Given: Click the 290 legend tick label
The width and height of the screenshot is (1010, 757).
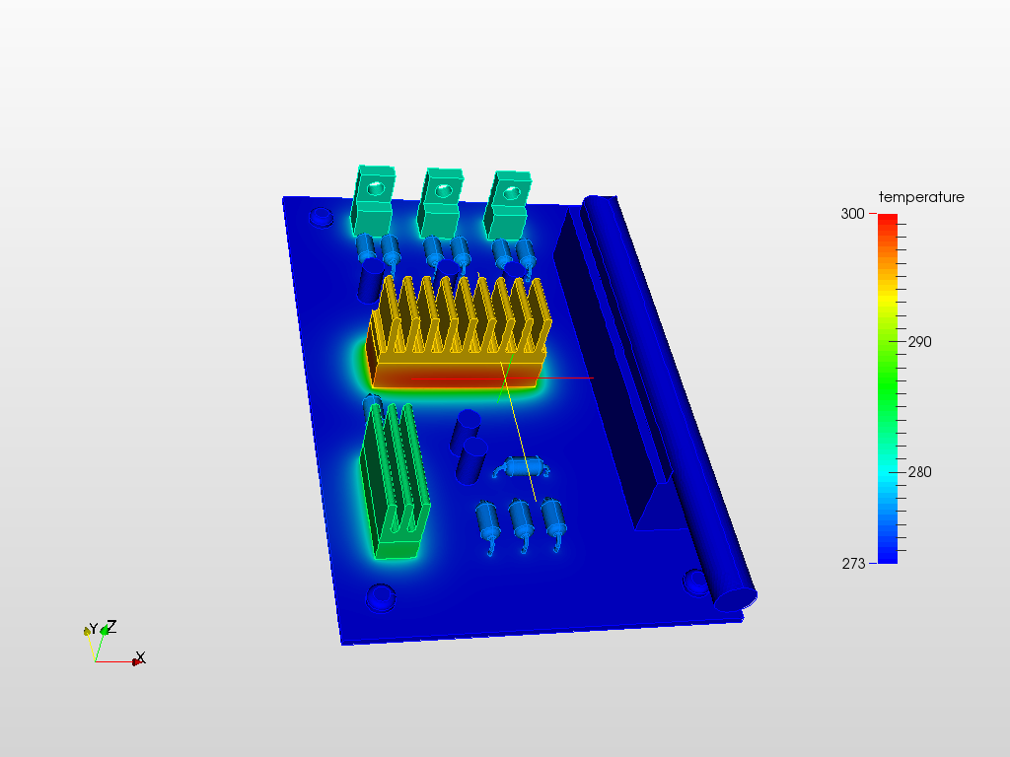Looking at the screenshot, I should (919, 342).
